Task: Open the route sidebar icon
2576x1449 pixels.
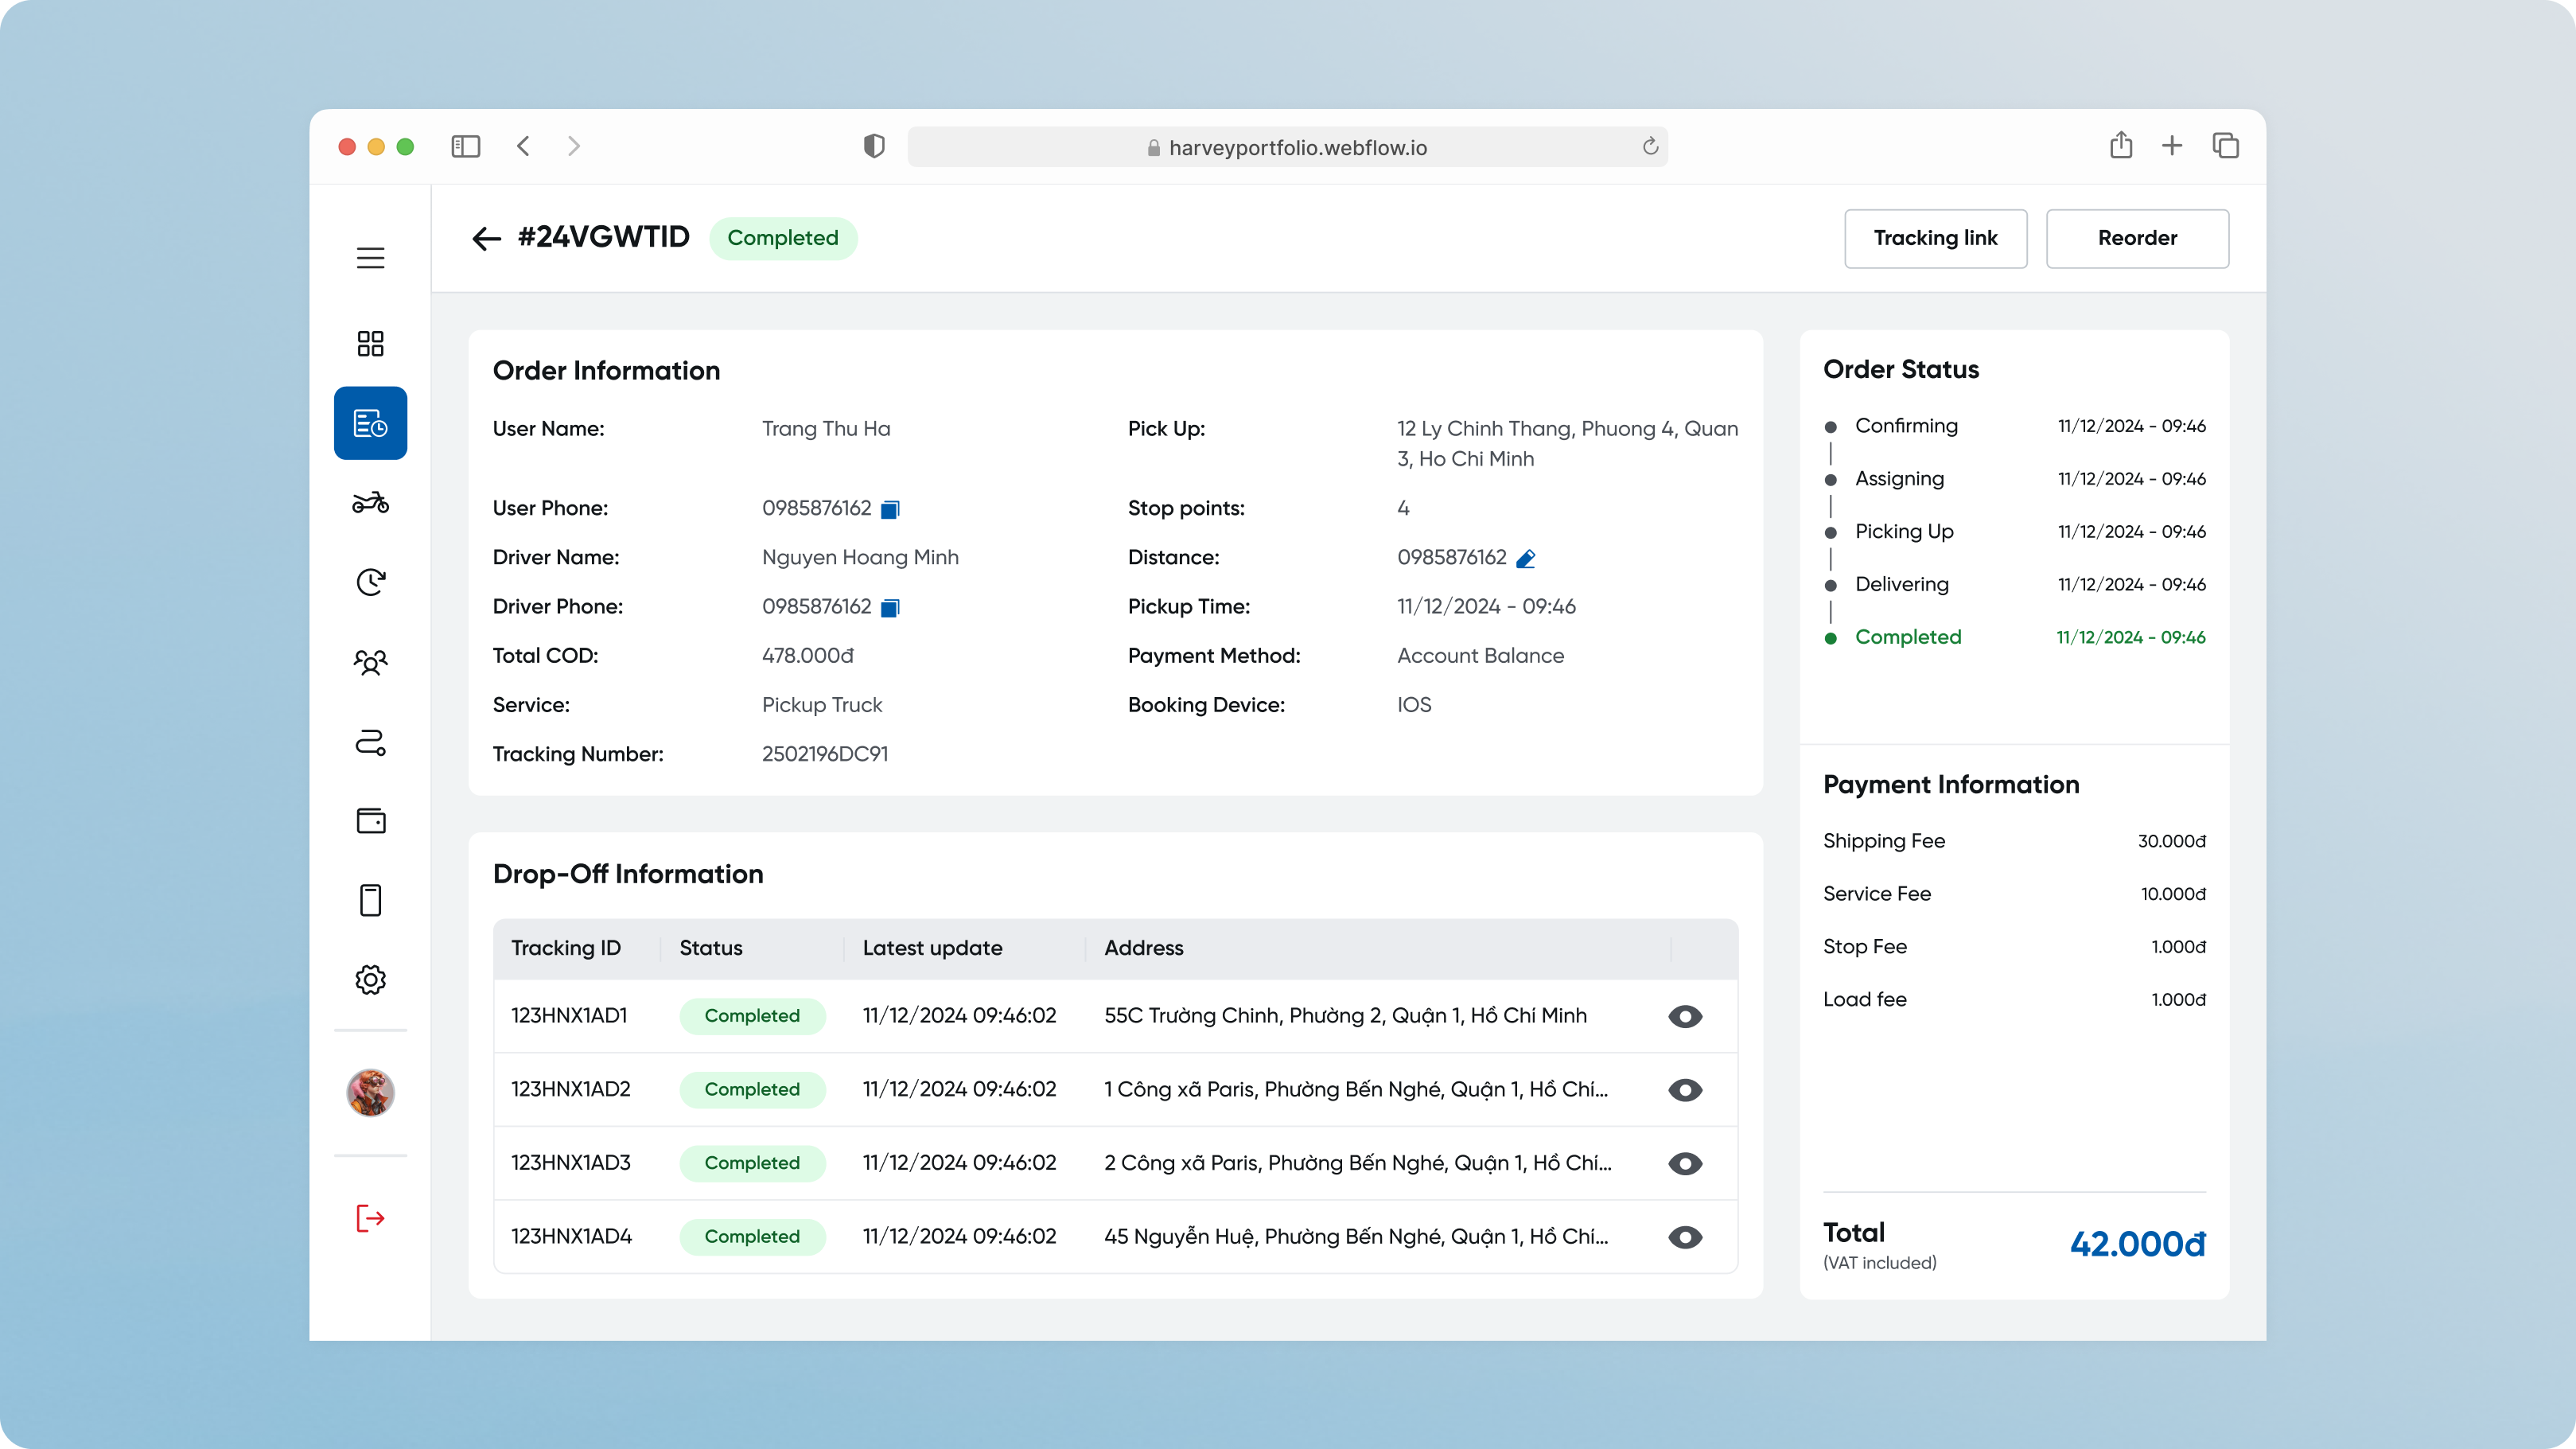Action: point(370,742)
